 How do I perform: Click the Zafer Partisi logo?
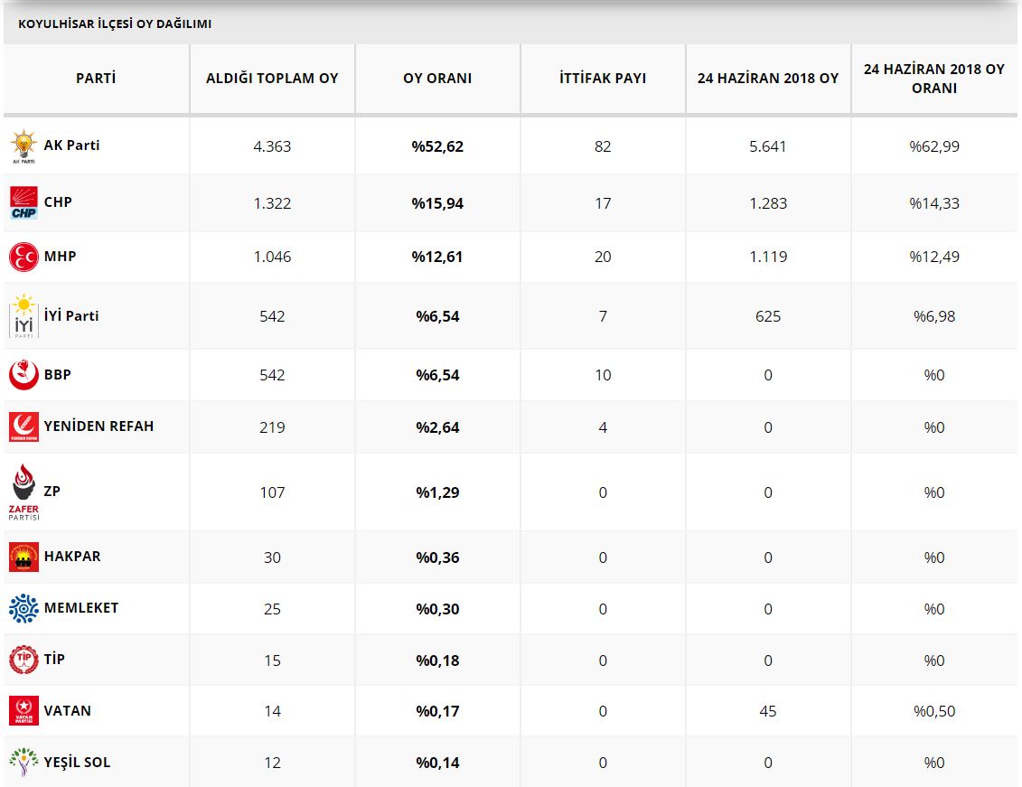coord(23,492)
